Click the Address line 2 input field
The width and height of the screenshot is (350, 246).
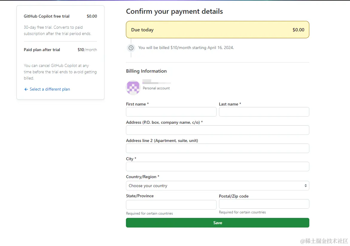pos(217,148)
